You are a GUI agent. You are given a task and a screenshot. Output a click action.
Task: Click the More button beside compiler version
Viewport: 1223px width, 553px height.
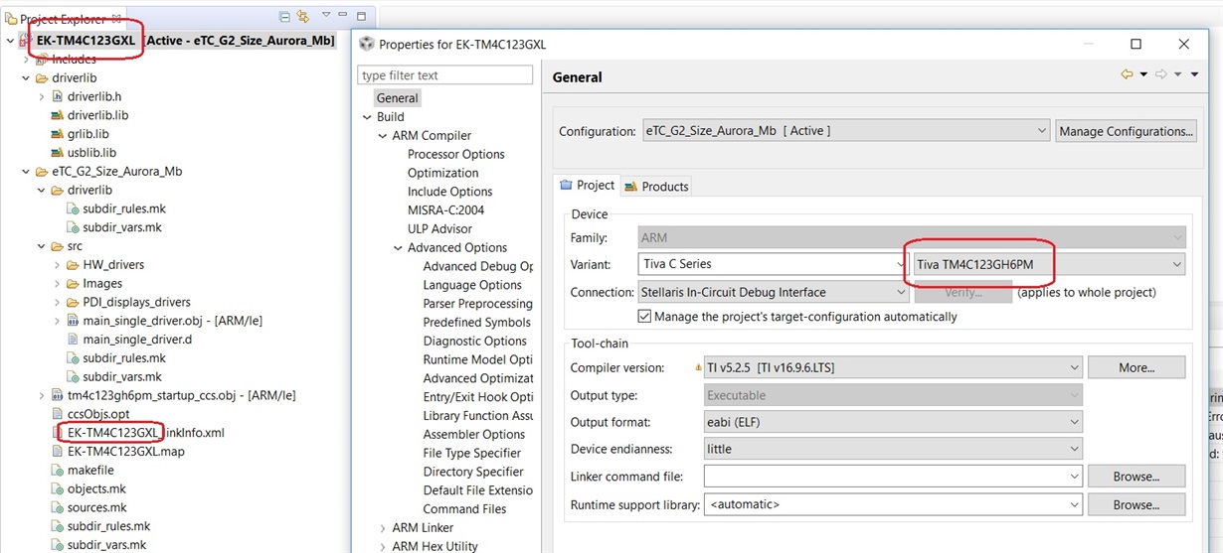tap(1136, 367)
